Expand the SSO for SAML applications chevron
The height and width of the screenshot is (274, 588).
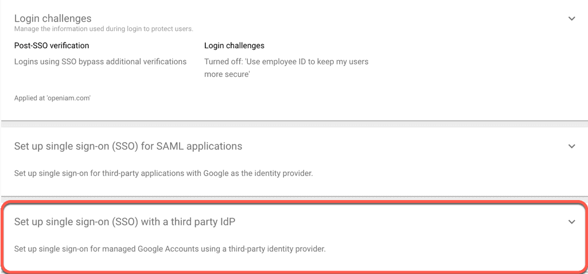point(571,146)
